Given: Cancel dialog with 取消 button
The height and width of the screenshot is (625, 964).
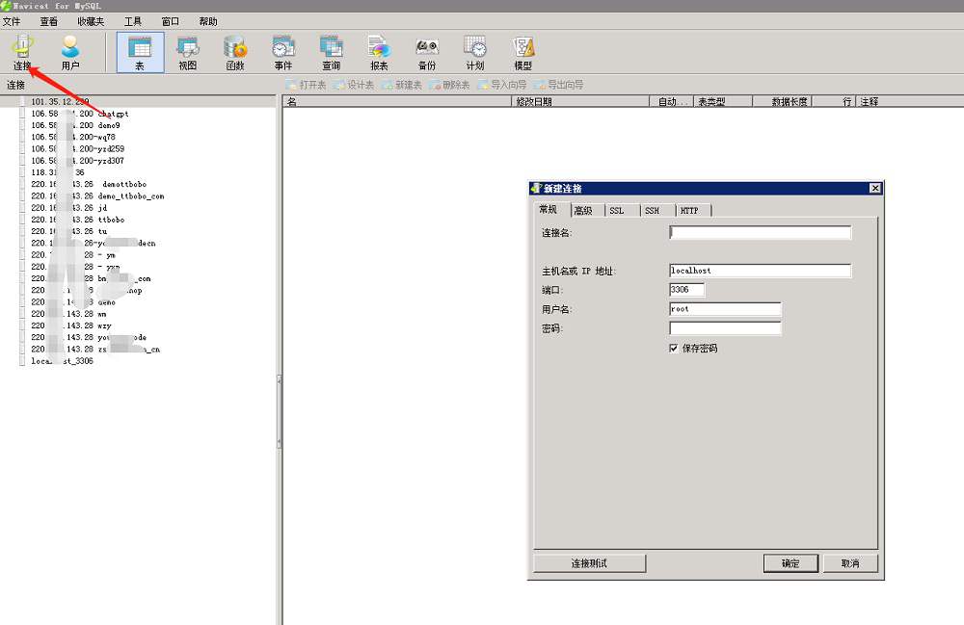Looking at the screenshot, I should coord(849,563).
